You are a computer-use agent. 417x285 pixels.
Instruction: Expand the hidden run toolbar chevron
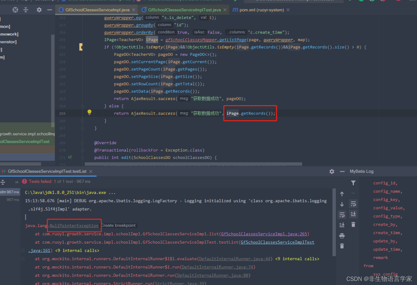click(17, 182)
